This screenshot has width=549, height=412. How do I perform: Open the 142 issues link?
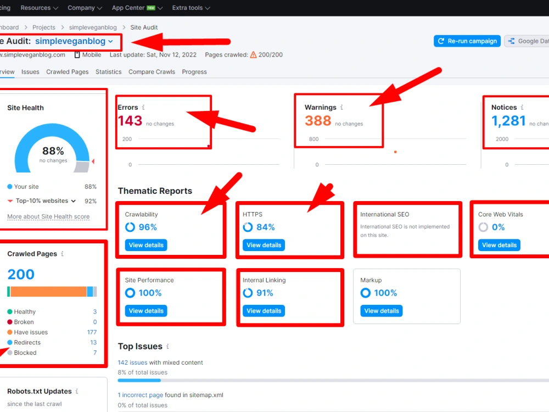[132, 363]
